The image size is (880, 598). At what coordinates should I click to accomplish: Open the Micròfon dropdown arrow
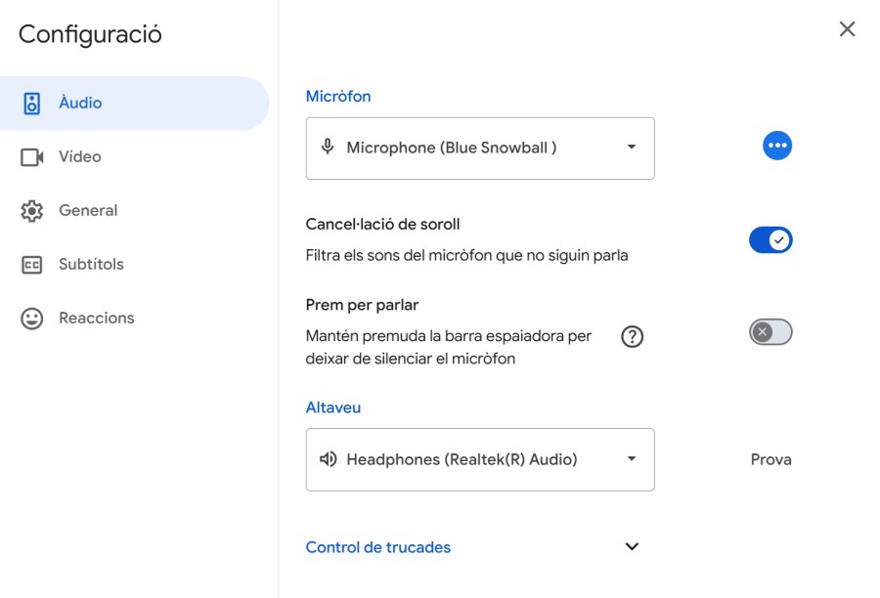pyautogui.click(x=632, y=148)
